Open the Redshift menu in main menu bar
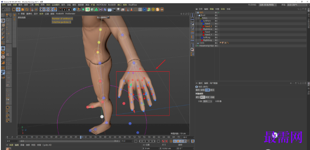 [112, 5]
